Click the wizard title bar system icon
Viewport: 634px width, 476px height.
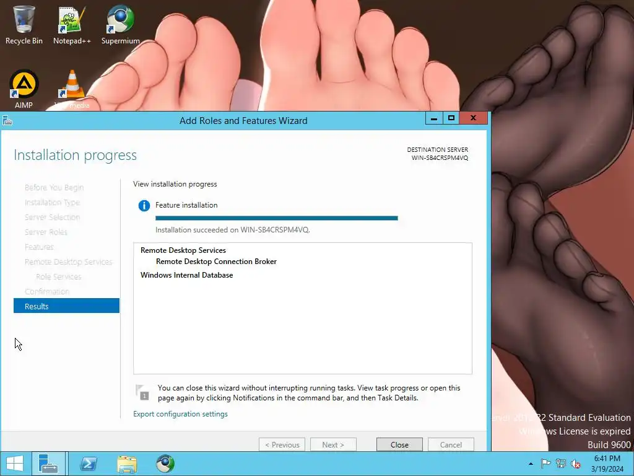(7, 121)
